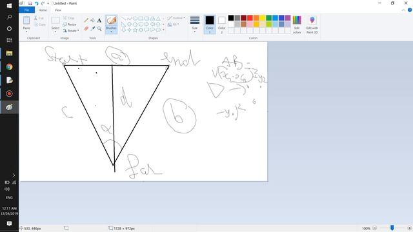This screenshot has height=232, width=413.
Task: Open the Select dropdown arrow
Action: tap(55, 32)
